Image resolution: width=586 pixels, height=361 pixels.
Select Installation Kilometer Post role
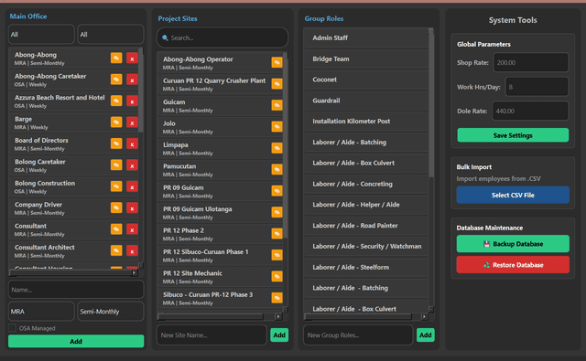click(366, 122)
